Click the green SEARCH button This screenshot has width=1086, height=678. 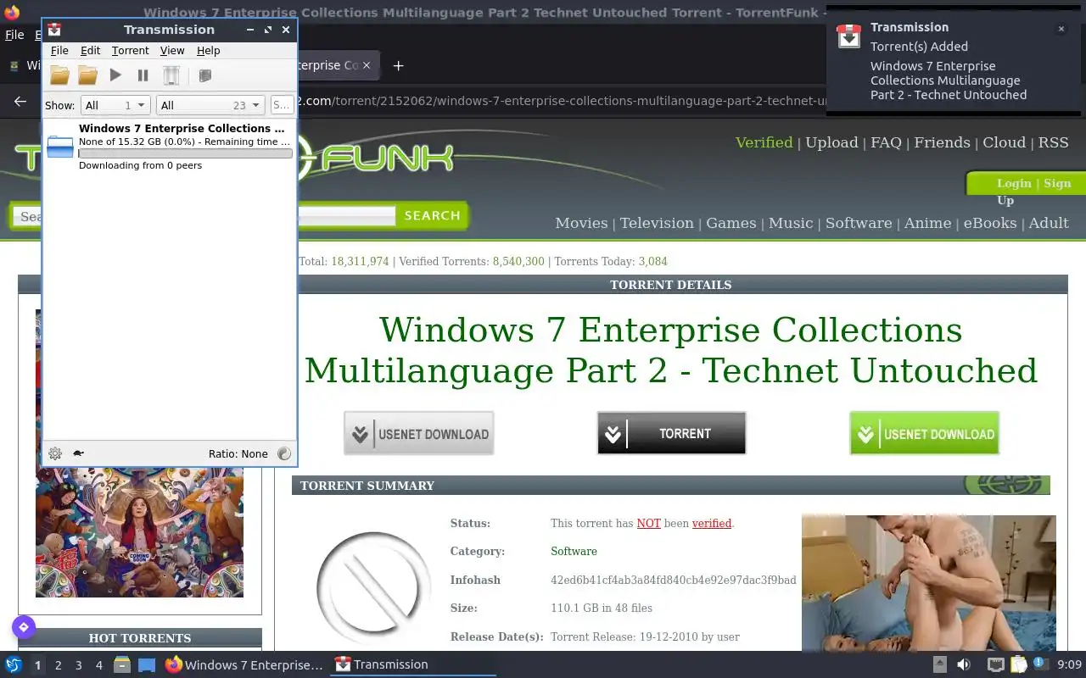point(432,215)
